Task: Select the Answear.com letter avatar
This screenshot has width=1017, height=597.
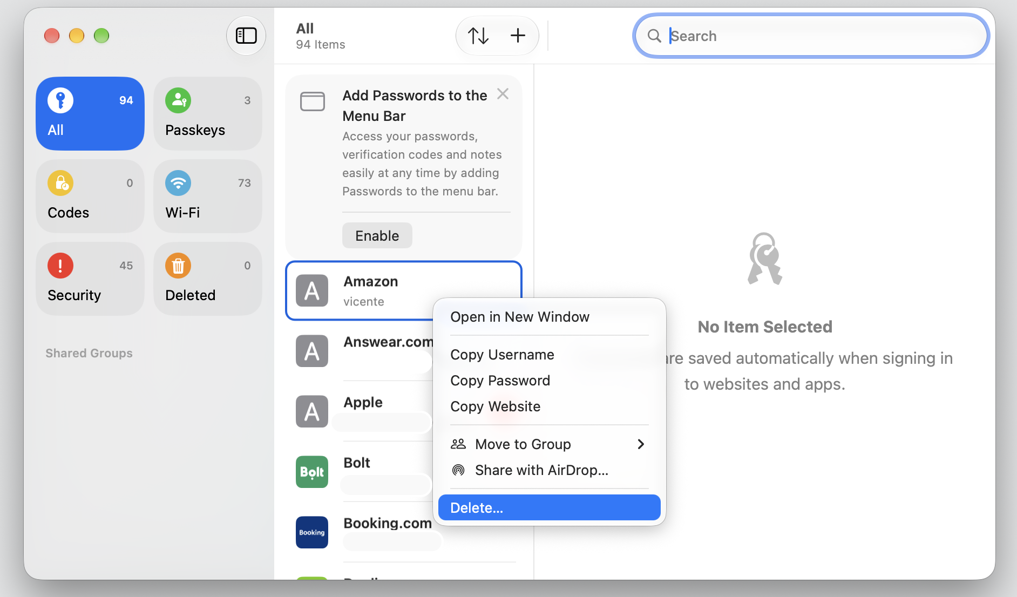Action: coord(312,351)
